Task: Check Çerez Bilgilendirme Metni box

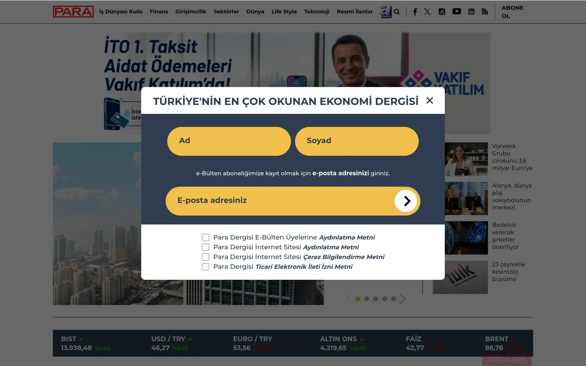Action: click(206, 257)
